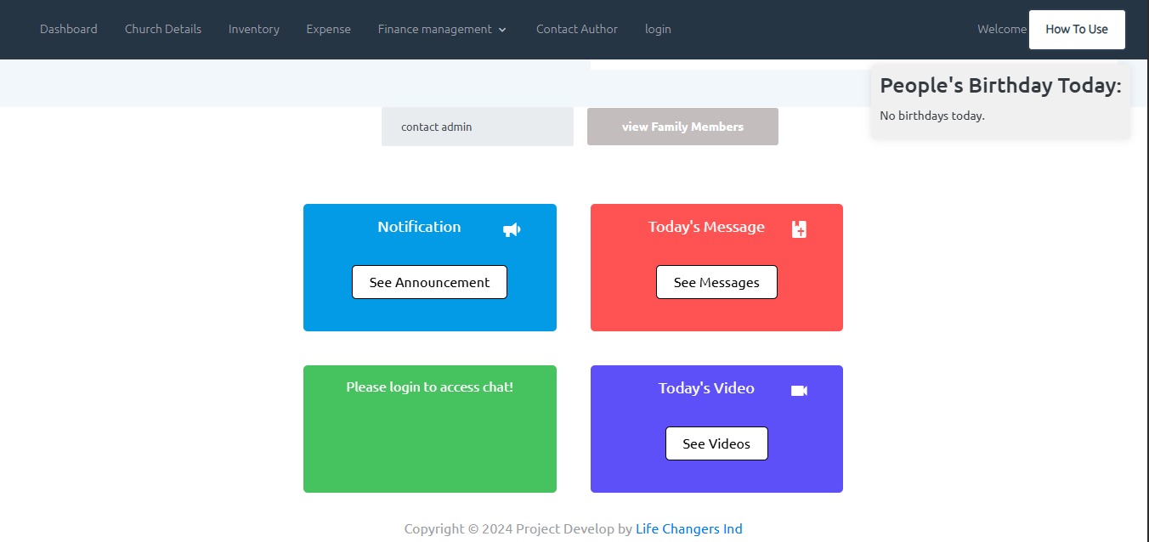This screenshot has width=1149, height=542.
Task: Click the login link in navbar
Action: pos(658,29)
